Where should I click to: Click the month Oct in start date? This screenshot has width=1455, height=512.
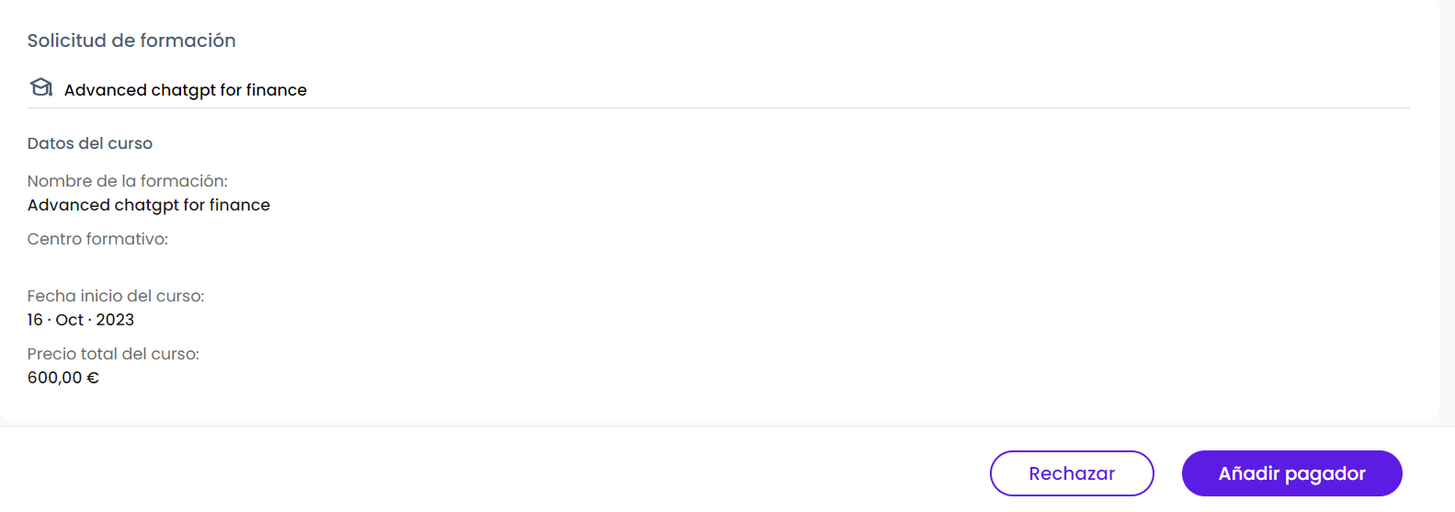coord(70,320)
